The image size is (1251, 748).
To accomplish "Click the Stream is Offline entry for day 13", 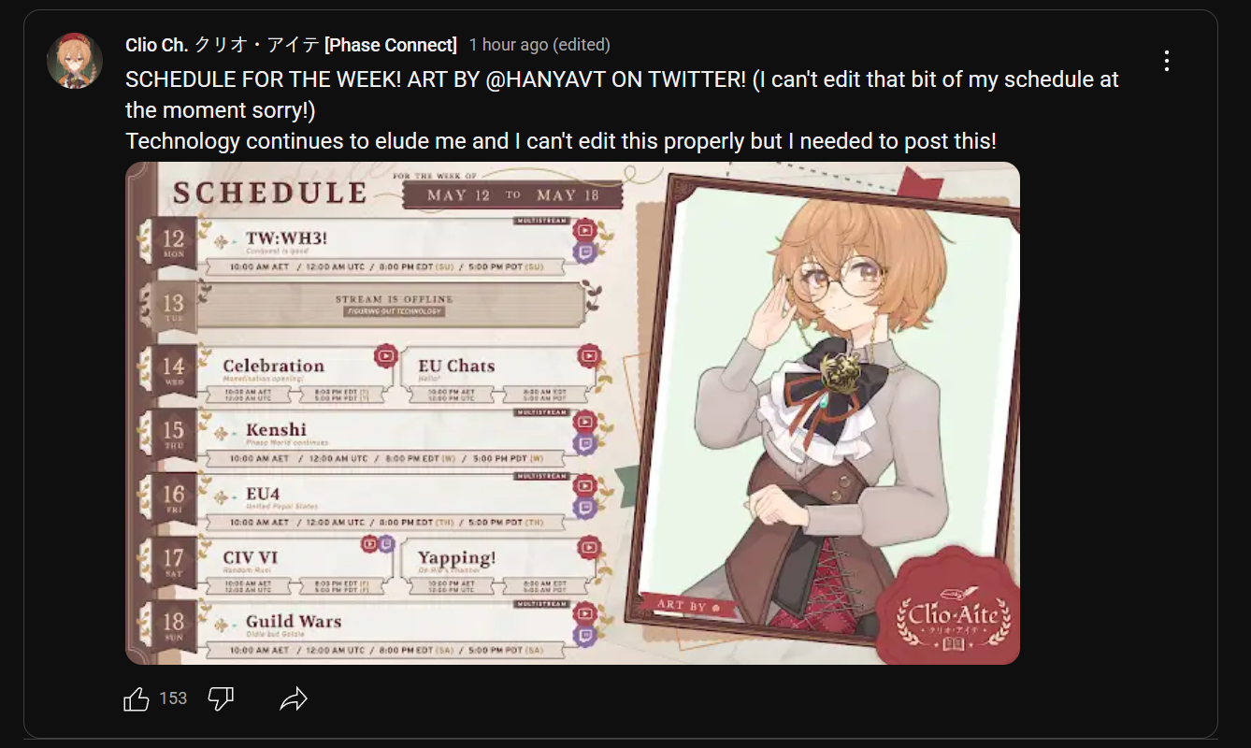I will [x=395, y=304].
